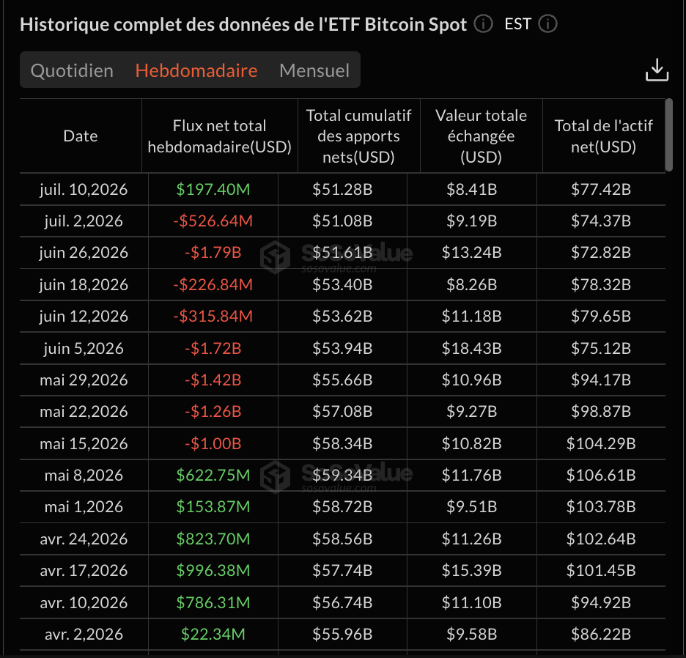
Task: Select the juil. 10,2026 date cell
Action: tap(84, 190)
